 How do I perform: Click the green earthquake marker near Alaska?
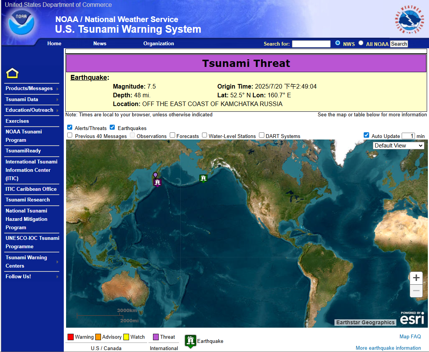[203, 178]
